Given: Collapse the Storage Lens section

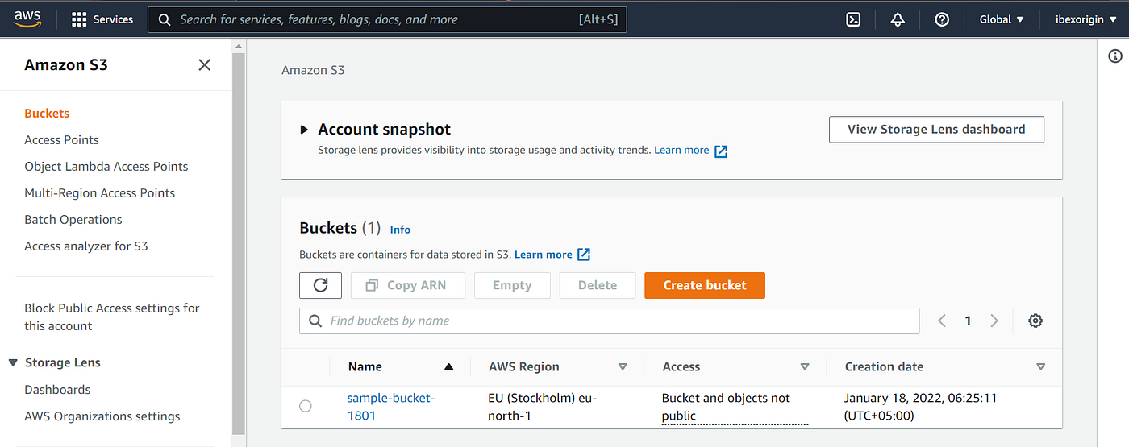Looking at the screenshot, I should [x=13, y=362].
